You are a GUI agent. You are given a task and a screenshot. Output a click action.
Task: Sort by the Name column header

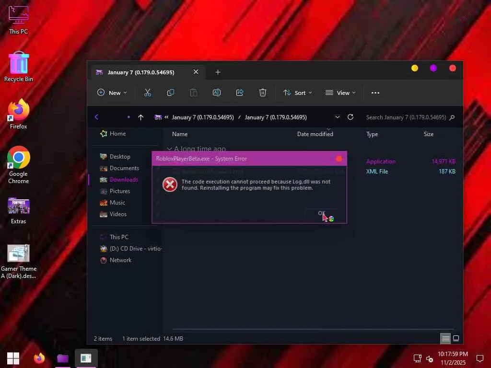click(x=180, y=134)
